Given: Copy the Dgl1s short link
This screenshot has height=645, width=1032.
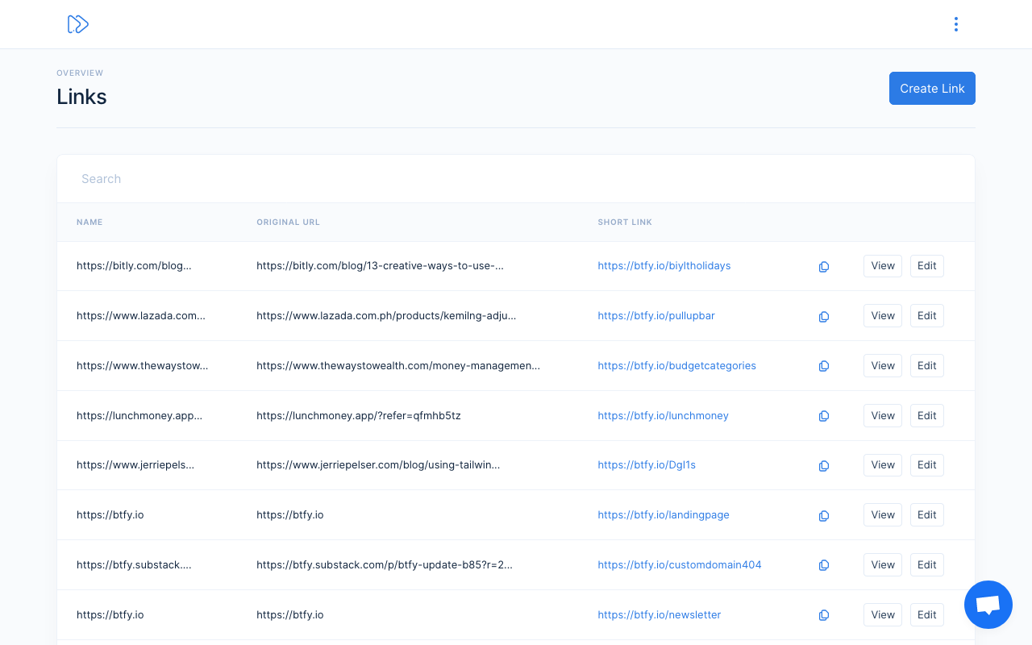Looking at the screenshot, I should (824, 466).
